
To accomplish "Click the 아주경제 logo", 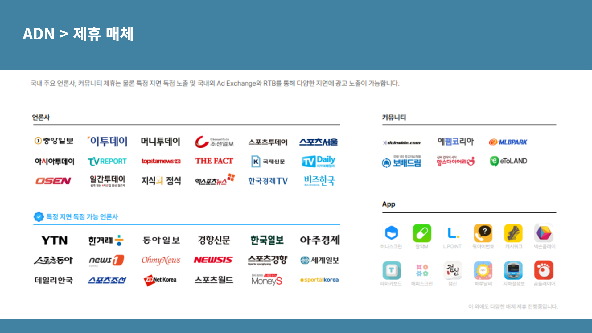I will pyautogui.click(x=320, y=240).
